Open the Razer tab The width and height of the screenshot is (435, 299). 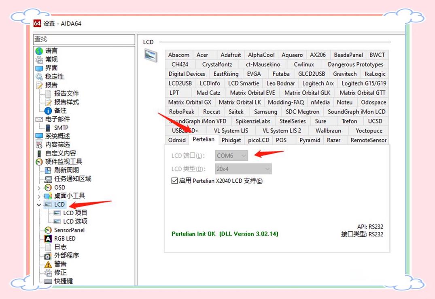(334, 140)
